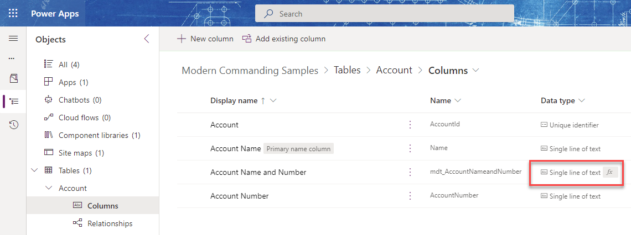Open the Overview icon in left rail

click(13, 78)
